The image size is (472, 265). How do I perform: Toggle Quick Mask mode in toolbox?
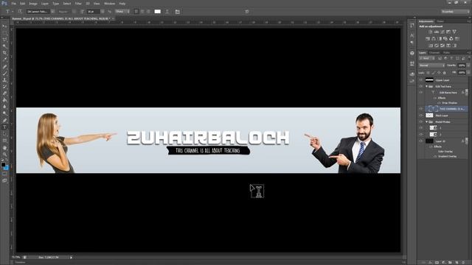[x=4, y=174]
